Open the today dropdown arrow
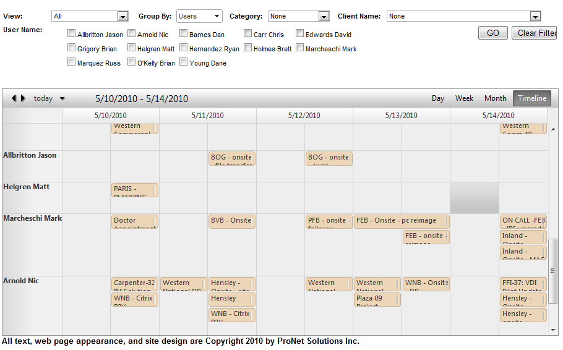The width and height of the screenshot is (563, 350). click(x=62, y=99)
